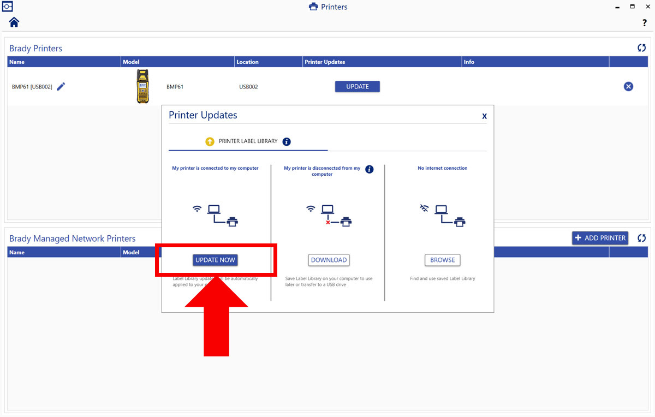Screen dimensions: 655x417
Task: Refresh the Brady Printers list
Action: coord(641,48)
